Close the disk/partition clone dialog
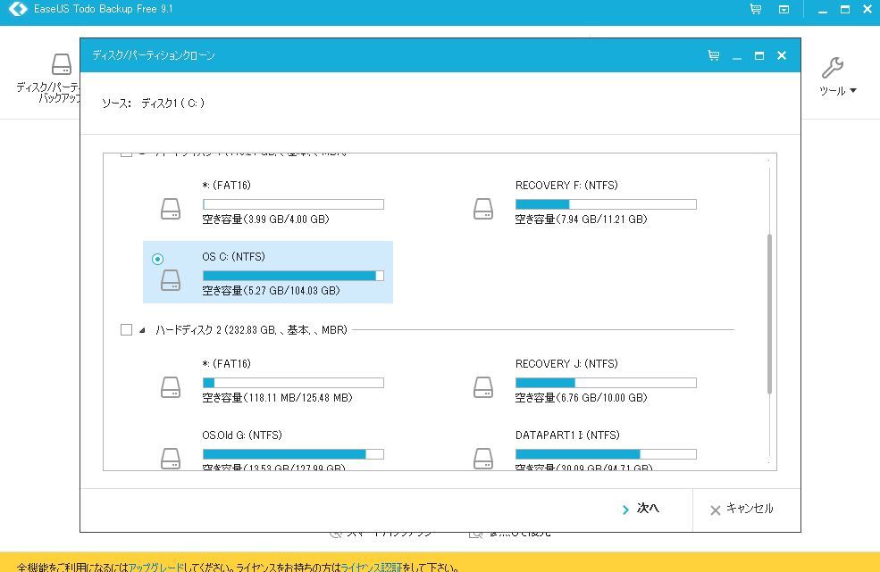 [x=782, y=55]
